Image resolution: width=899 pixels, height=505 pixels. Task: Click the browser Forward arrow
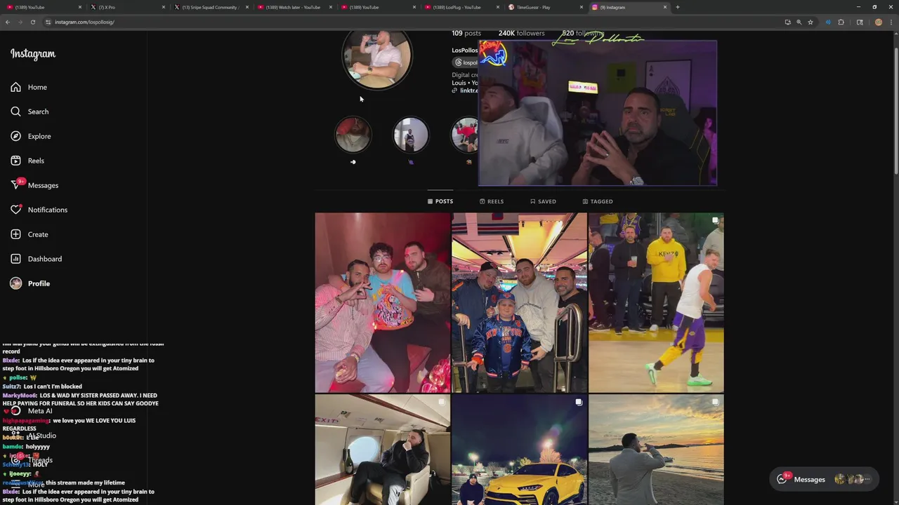(20, 22)
